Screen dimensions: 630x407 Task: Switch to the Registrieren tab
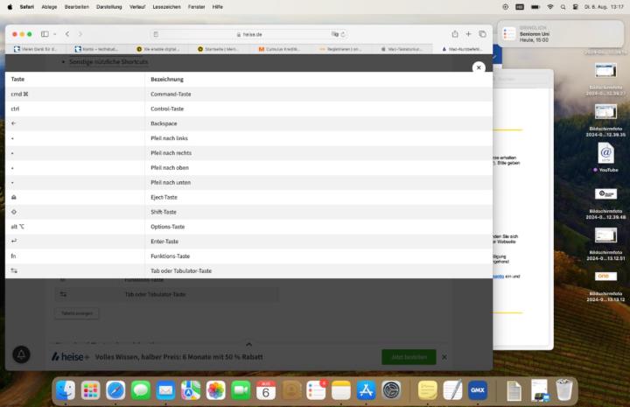(340, 49)
